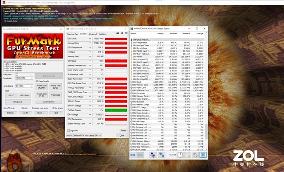
Task: Click the HWiNFO Maximum column header
Action: (186, 34)
